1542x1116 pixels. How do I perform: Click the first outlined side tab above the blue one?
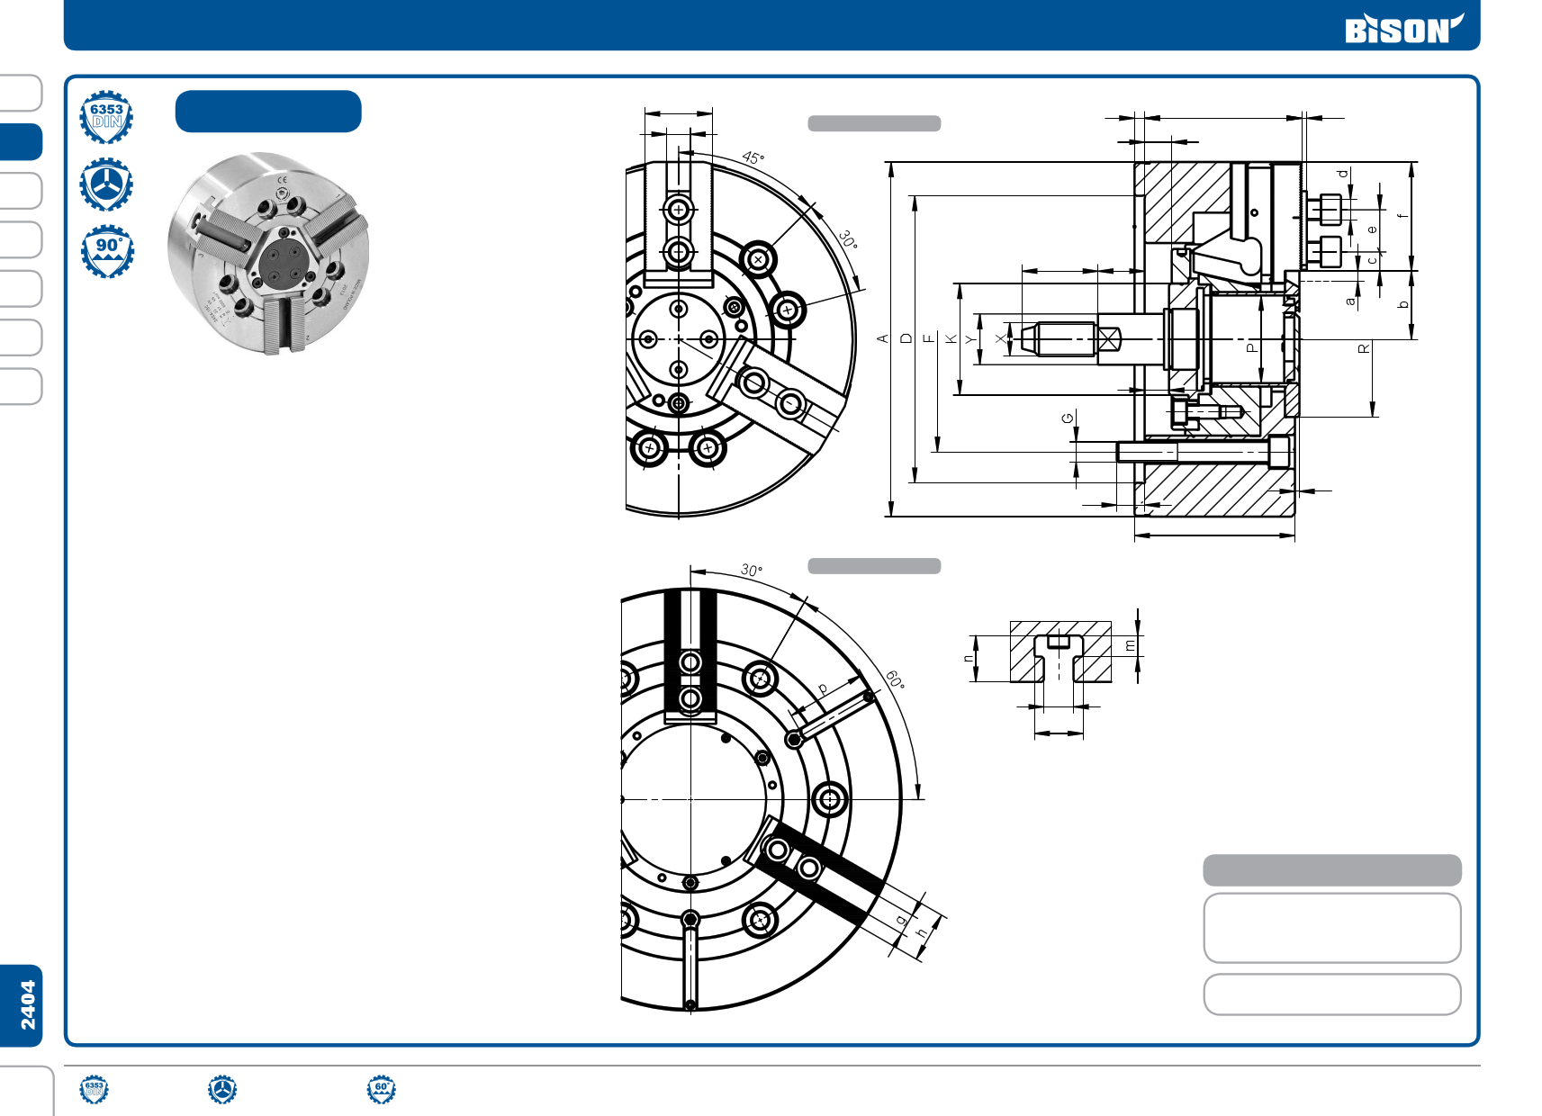22,93
